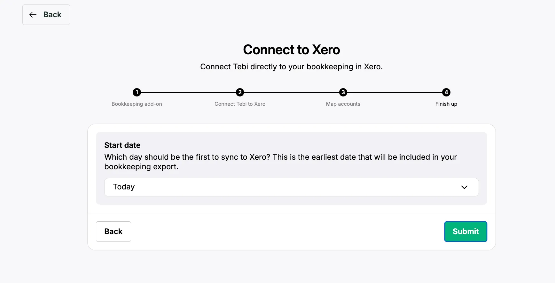Click the step 4 circle icon
555x283 pixels.
coord(446,92)
